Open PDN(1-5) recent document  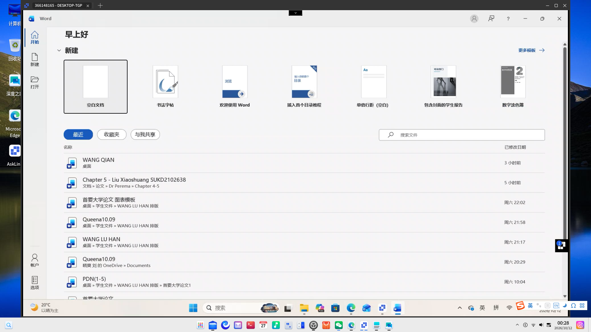pos(304,282)
